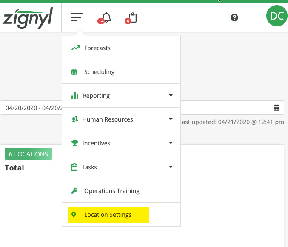Expand the Incentives submenu arrow
This screenshot has width=288, height=247.
[171, 143]
